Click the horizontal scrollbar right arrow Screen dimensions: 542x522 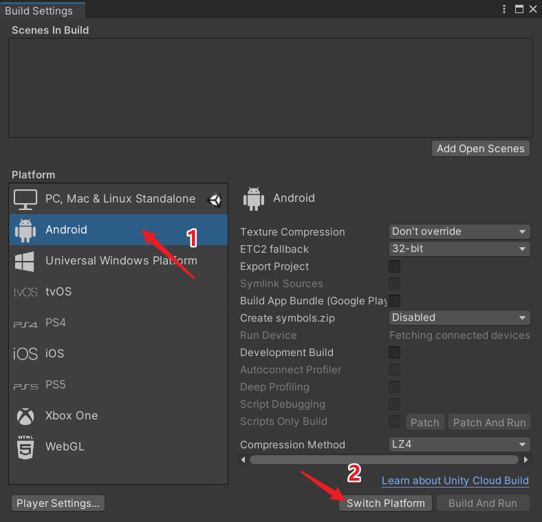pyautogui.click(x=525, y=460)
